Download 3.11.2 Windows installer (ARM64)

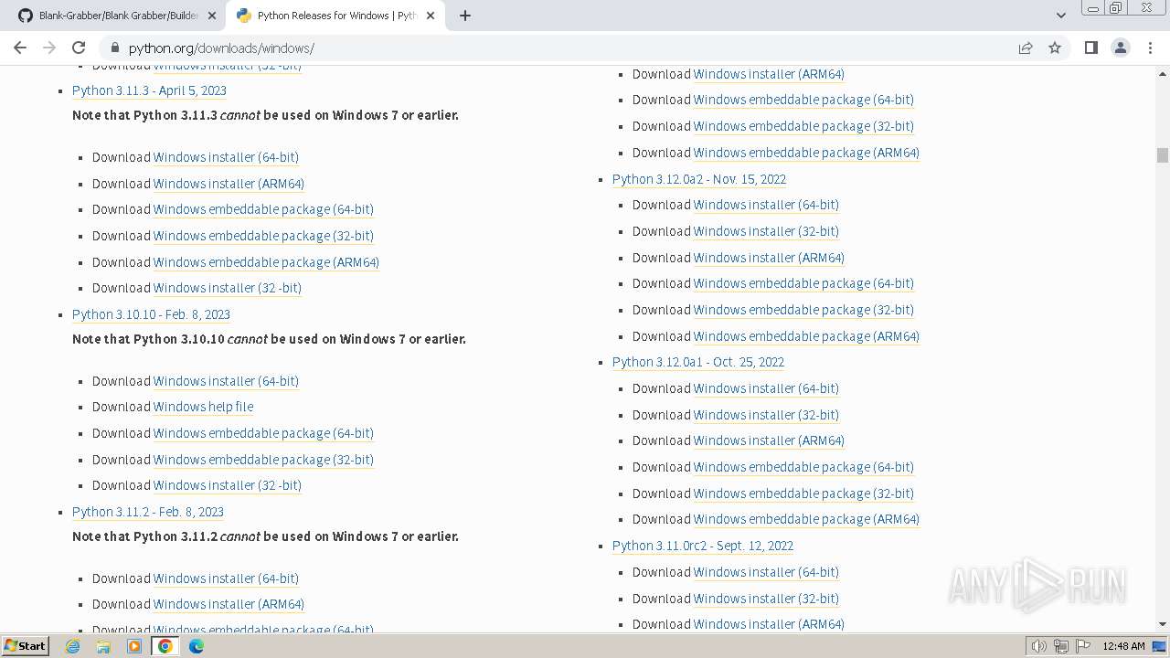(229, 604)
